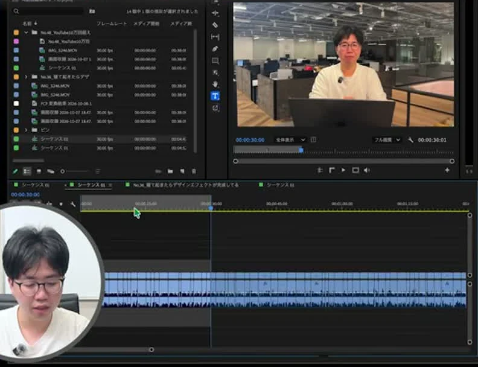Sort by the 名前 column header
This screenshot has height=367, width=478.
pos(27,24)
